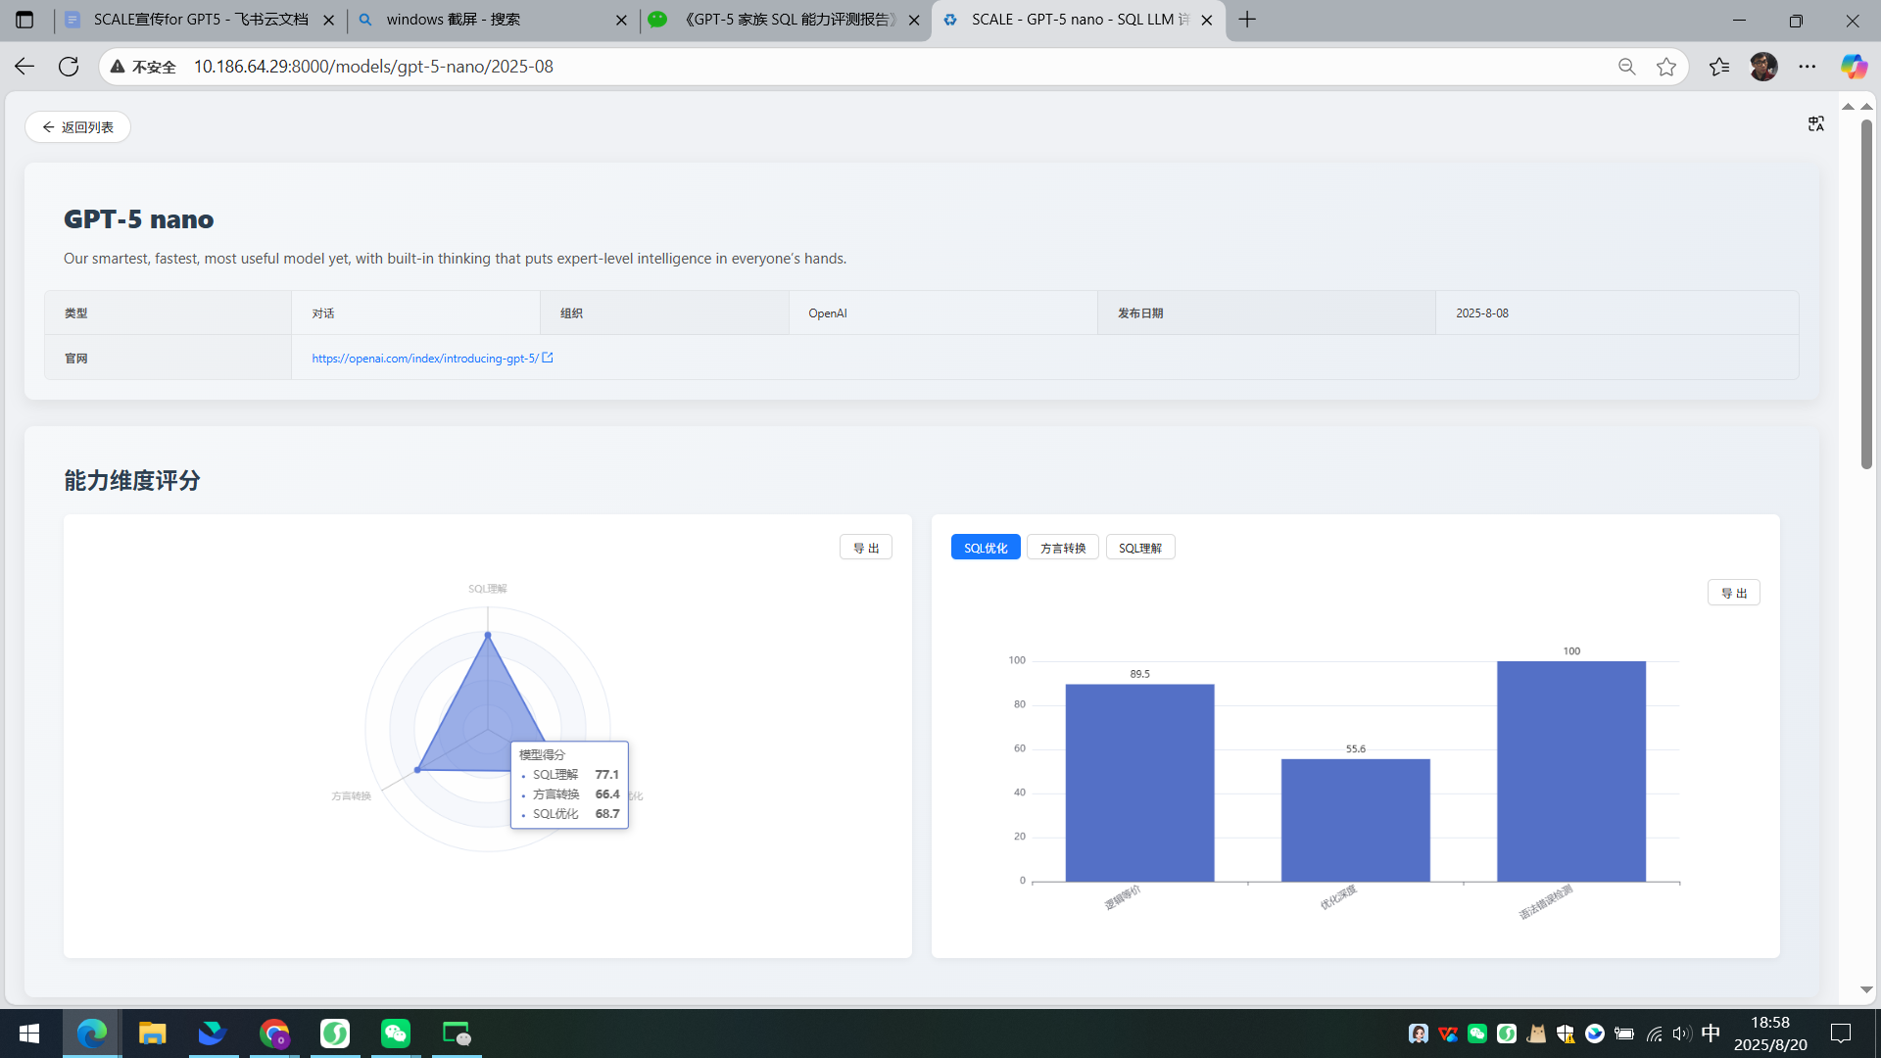Click the translate icon on page
1881x1058 pixels.
[1815, 123]
